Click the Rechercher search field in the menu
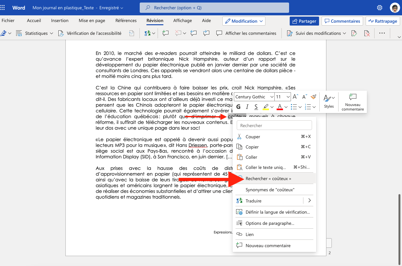The height and width of the screenshot is (266, 402). pyautogui.click(x=274, y=125)
